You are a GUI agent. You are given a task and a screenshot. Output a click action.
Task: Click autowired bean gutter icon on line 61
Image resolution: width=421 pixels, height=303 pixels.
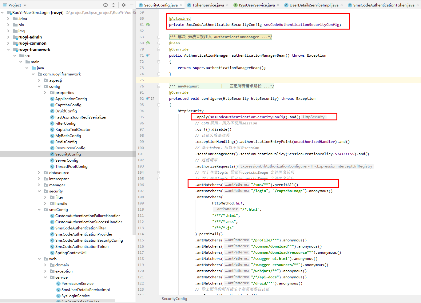148,25
